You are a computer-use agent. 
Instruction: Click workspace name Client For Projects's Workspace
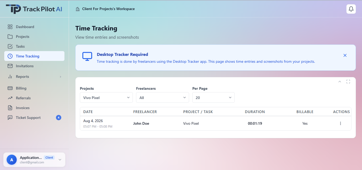(x=108, y=9)
